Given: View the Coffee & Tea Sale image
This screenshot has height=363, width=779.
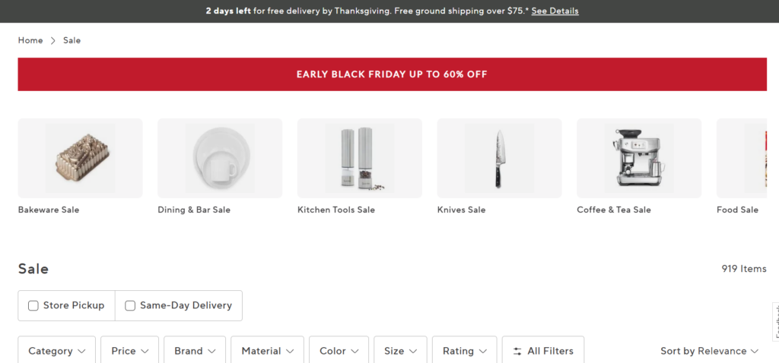Looking at the screenshot, I should coord(639,158).
